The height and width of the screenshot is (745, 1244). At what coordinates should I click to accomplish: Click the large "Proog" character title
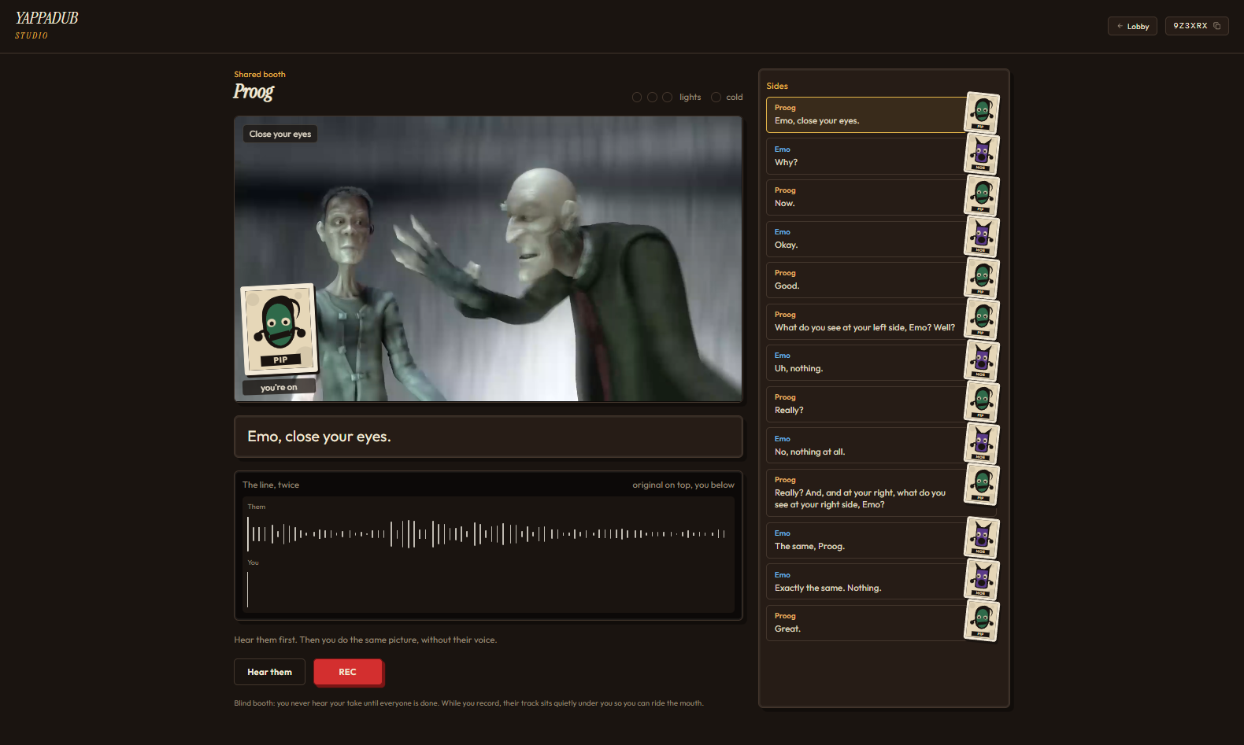[254, 92]
